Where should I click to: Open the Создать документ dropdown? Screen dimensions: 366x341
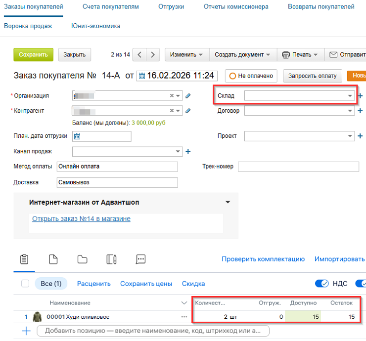click(242, 54)
